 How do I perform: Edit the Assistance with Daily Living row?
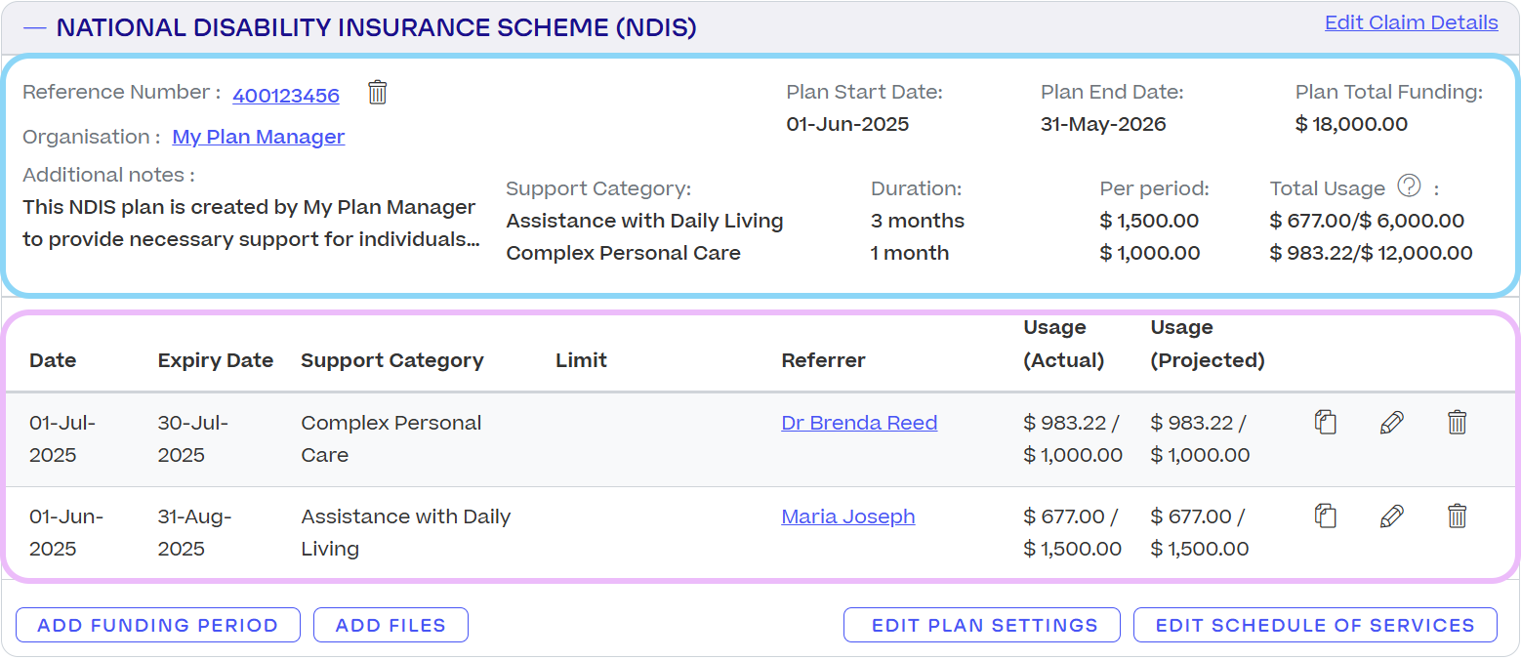click(x=1391, y=516)
